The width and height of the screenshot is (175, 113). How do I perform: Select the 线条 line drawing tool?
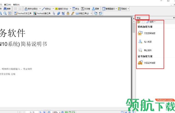[x=46, y=9]
